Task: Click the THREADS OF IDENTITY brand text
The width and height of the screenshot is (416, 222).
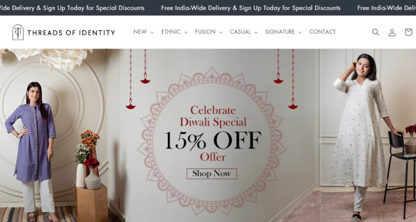Action: coord(71,33)
